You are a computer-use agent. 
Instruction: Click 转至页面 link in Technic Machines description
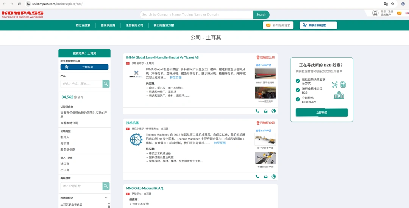(220, 143)
